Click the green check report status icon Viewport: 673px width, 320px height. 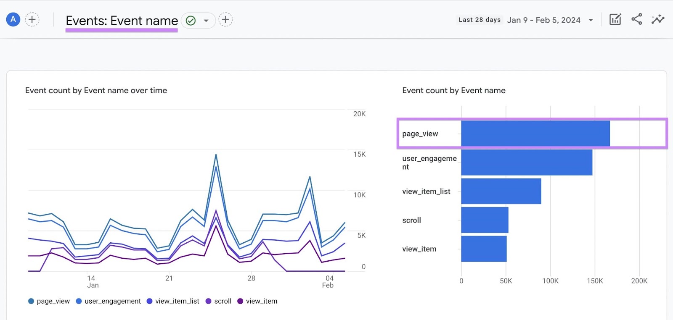pyautogui.click(x=191, y=21)
